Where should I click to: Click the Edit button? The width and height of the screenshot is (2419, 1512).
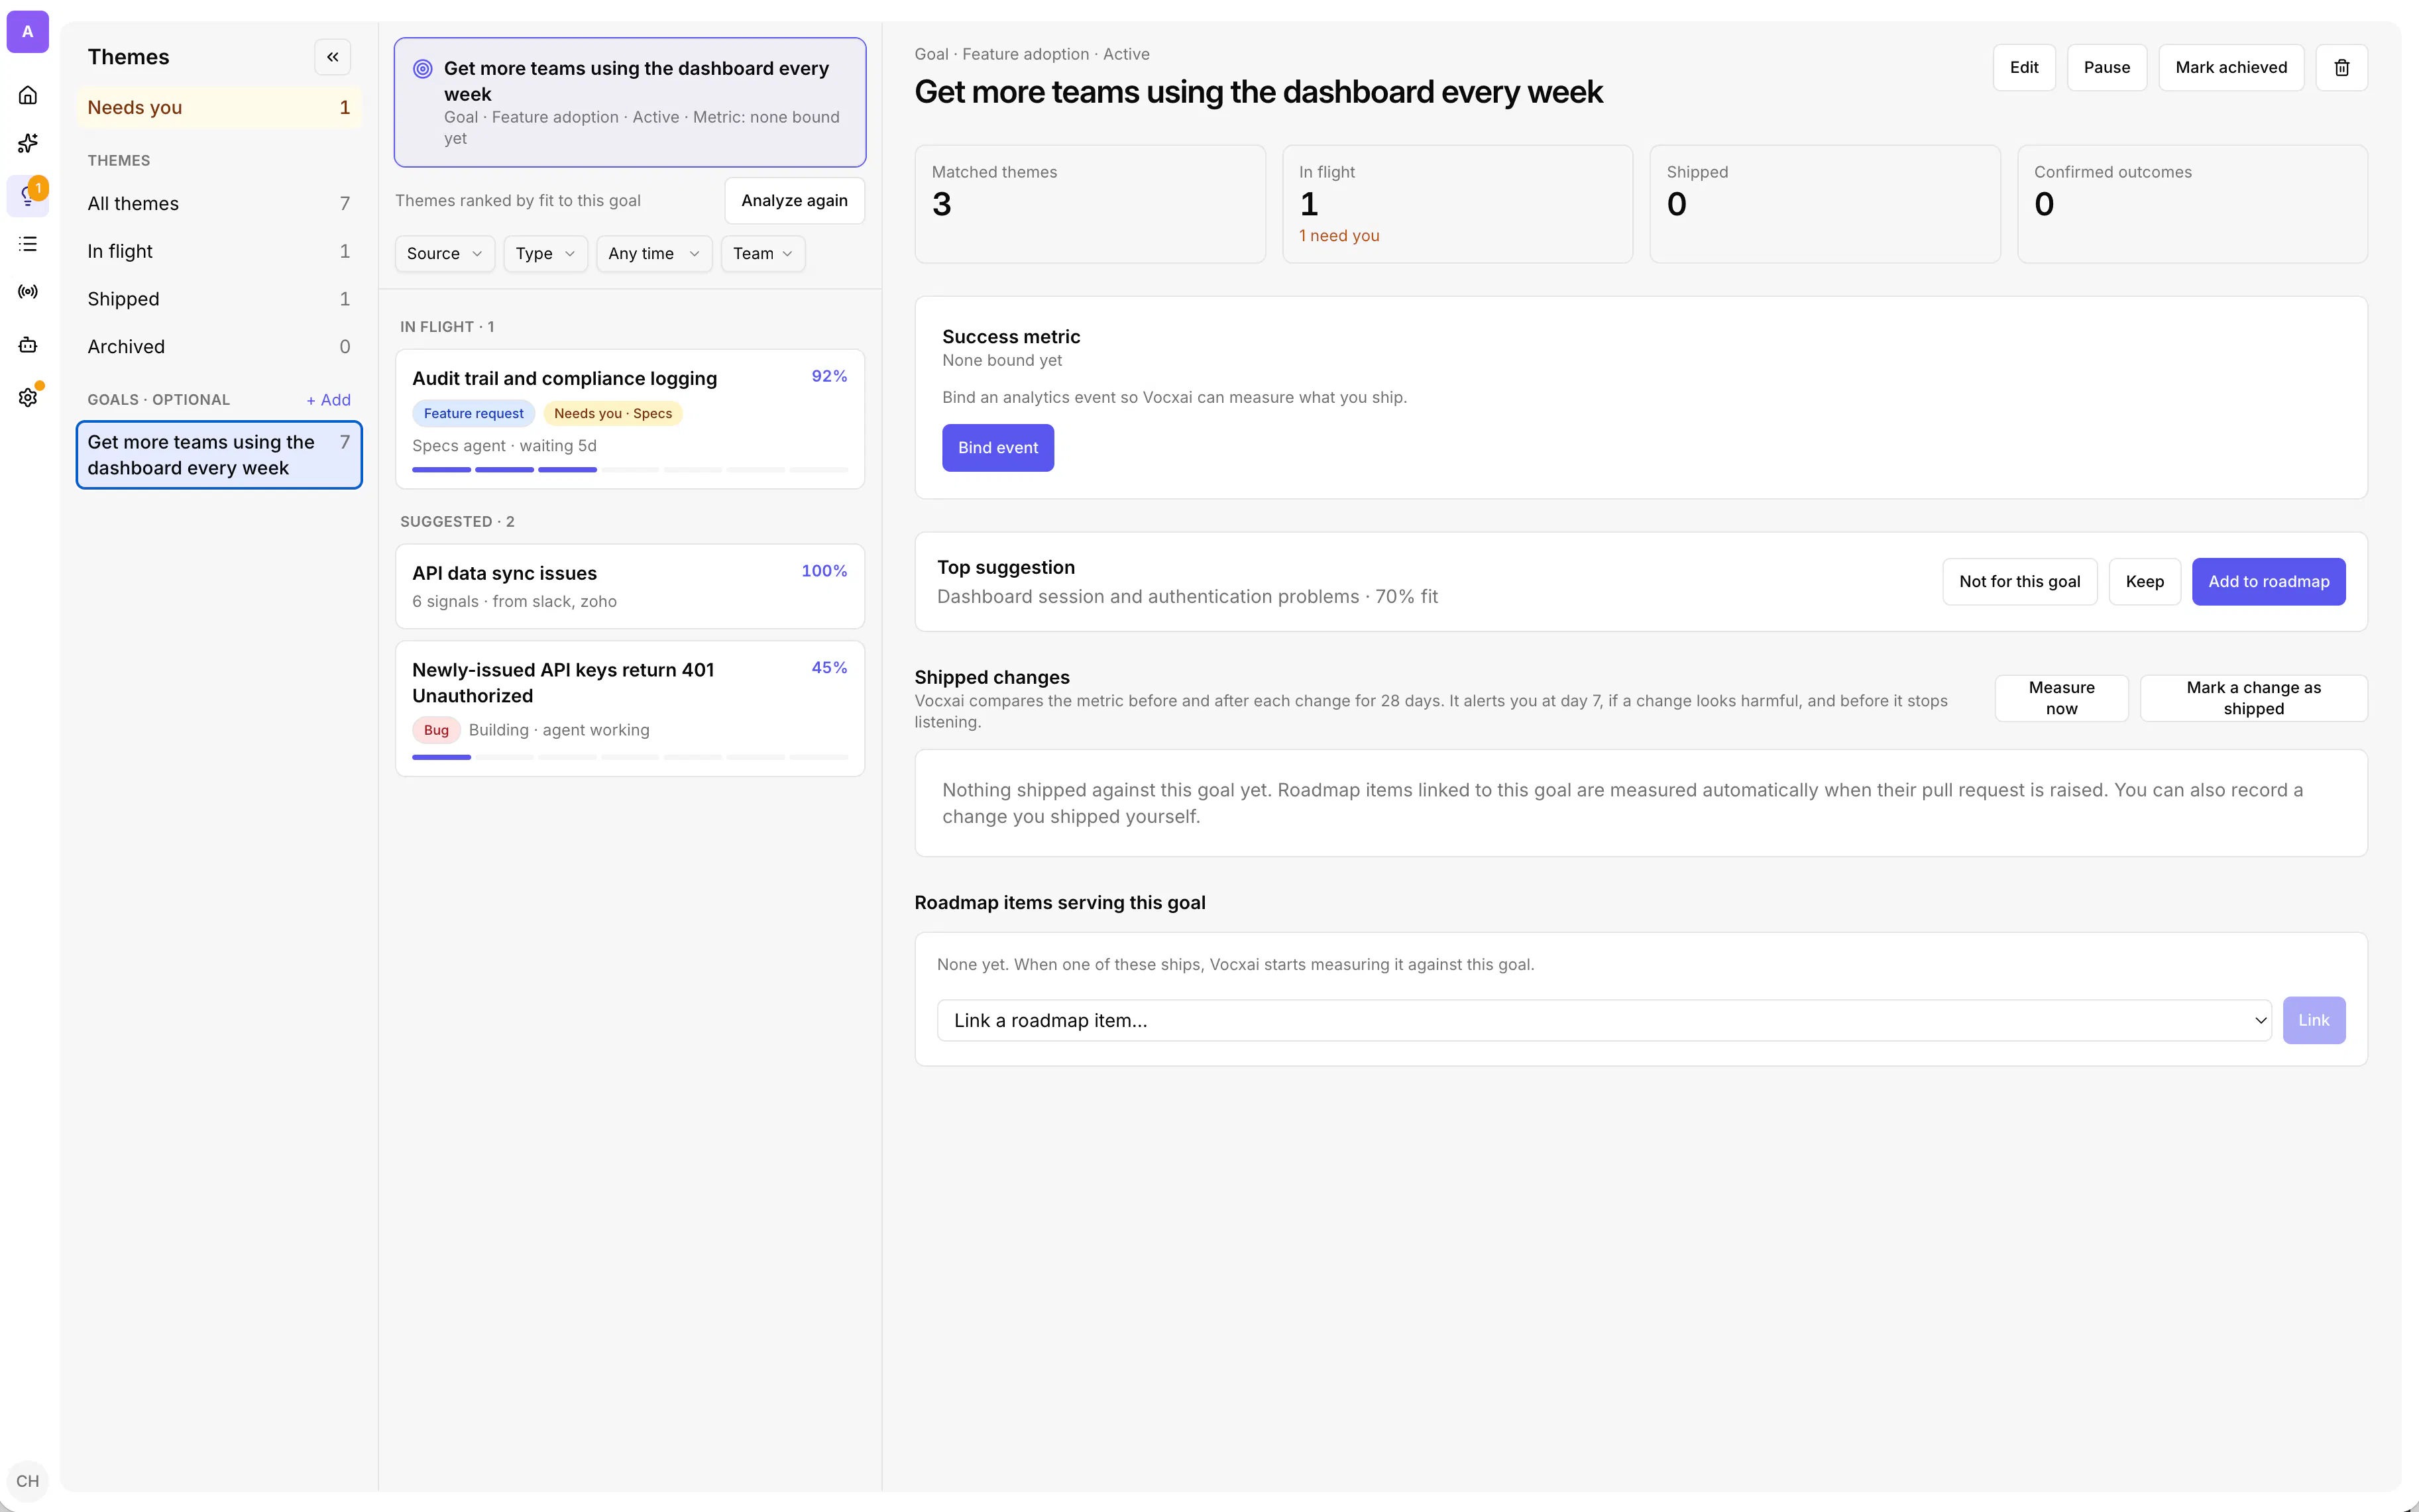click(x=2024, y=68)
